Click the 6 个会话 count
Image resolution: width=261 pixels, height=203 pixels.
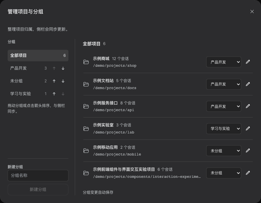165,169
